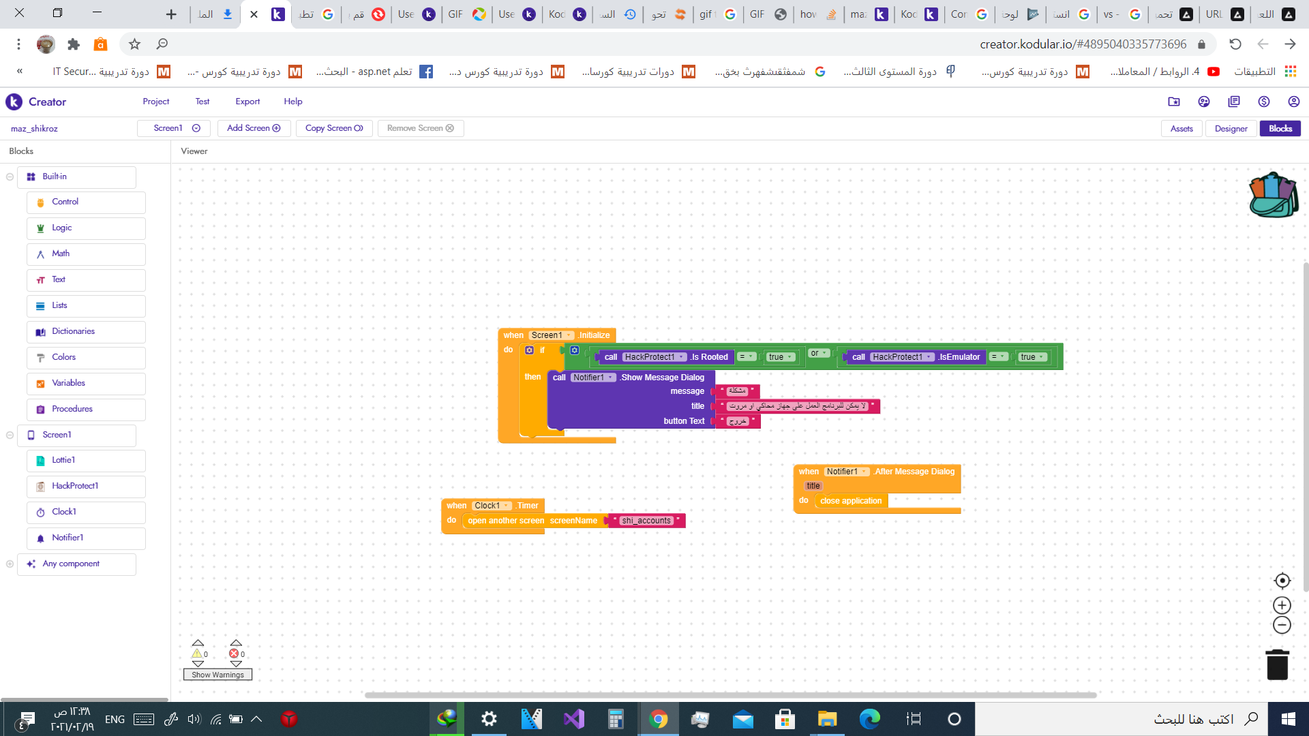Collapse the Built-in blocks category

10,177
